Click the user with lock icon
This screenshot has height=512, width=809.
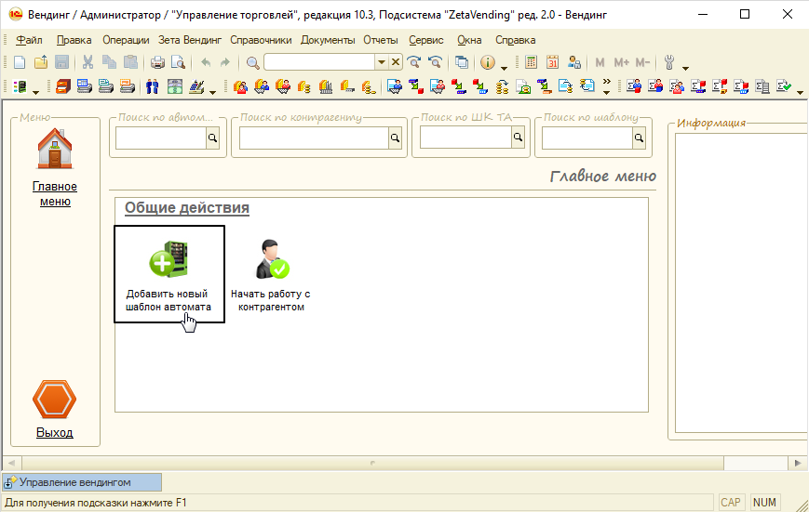click(x=574, y=62)
